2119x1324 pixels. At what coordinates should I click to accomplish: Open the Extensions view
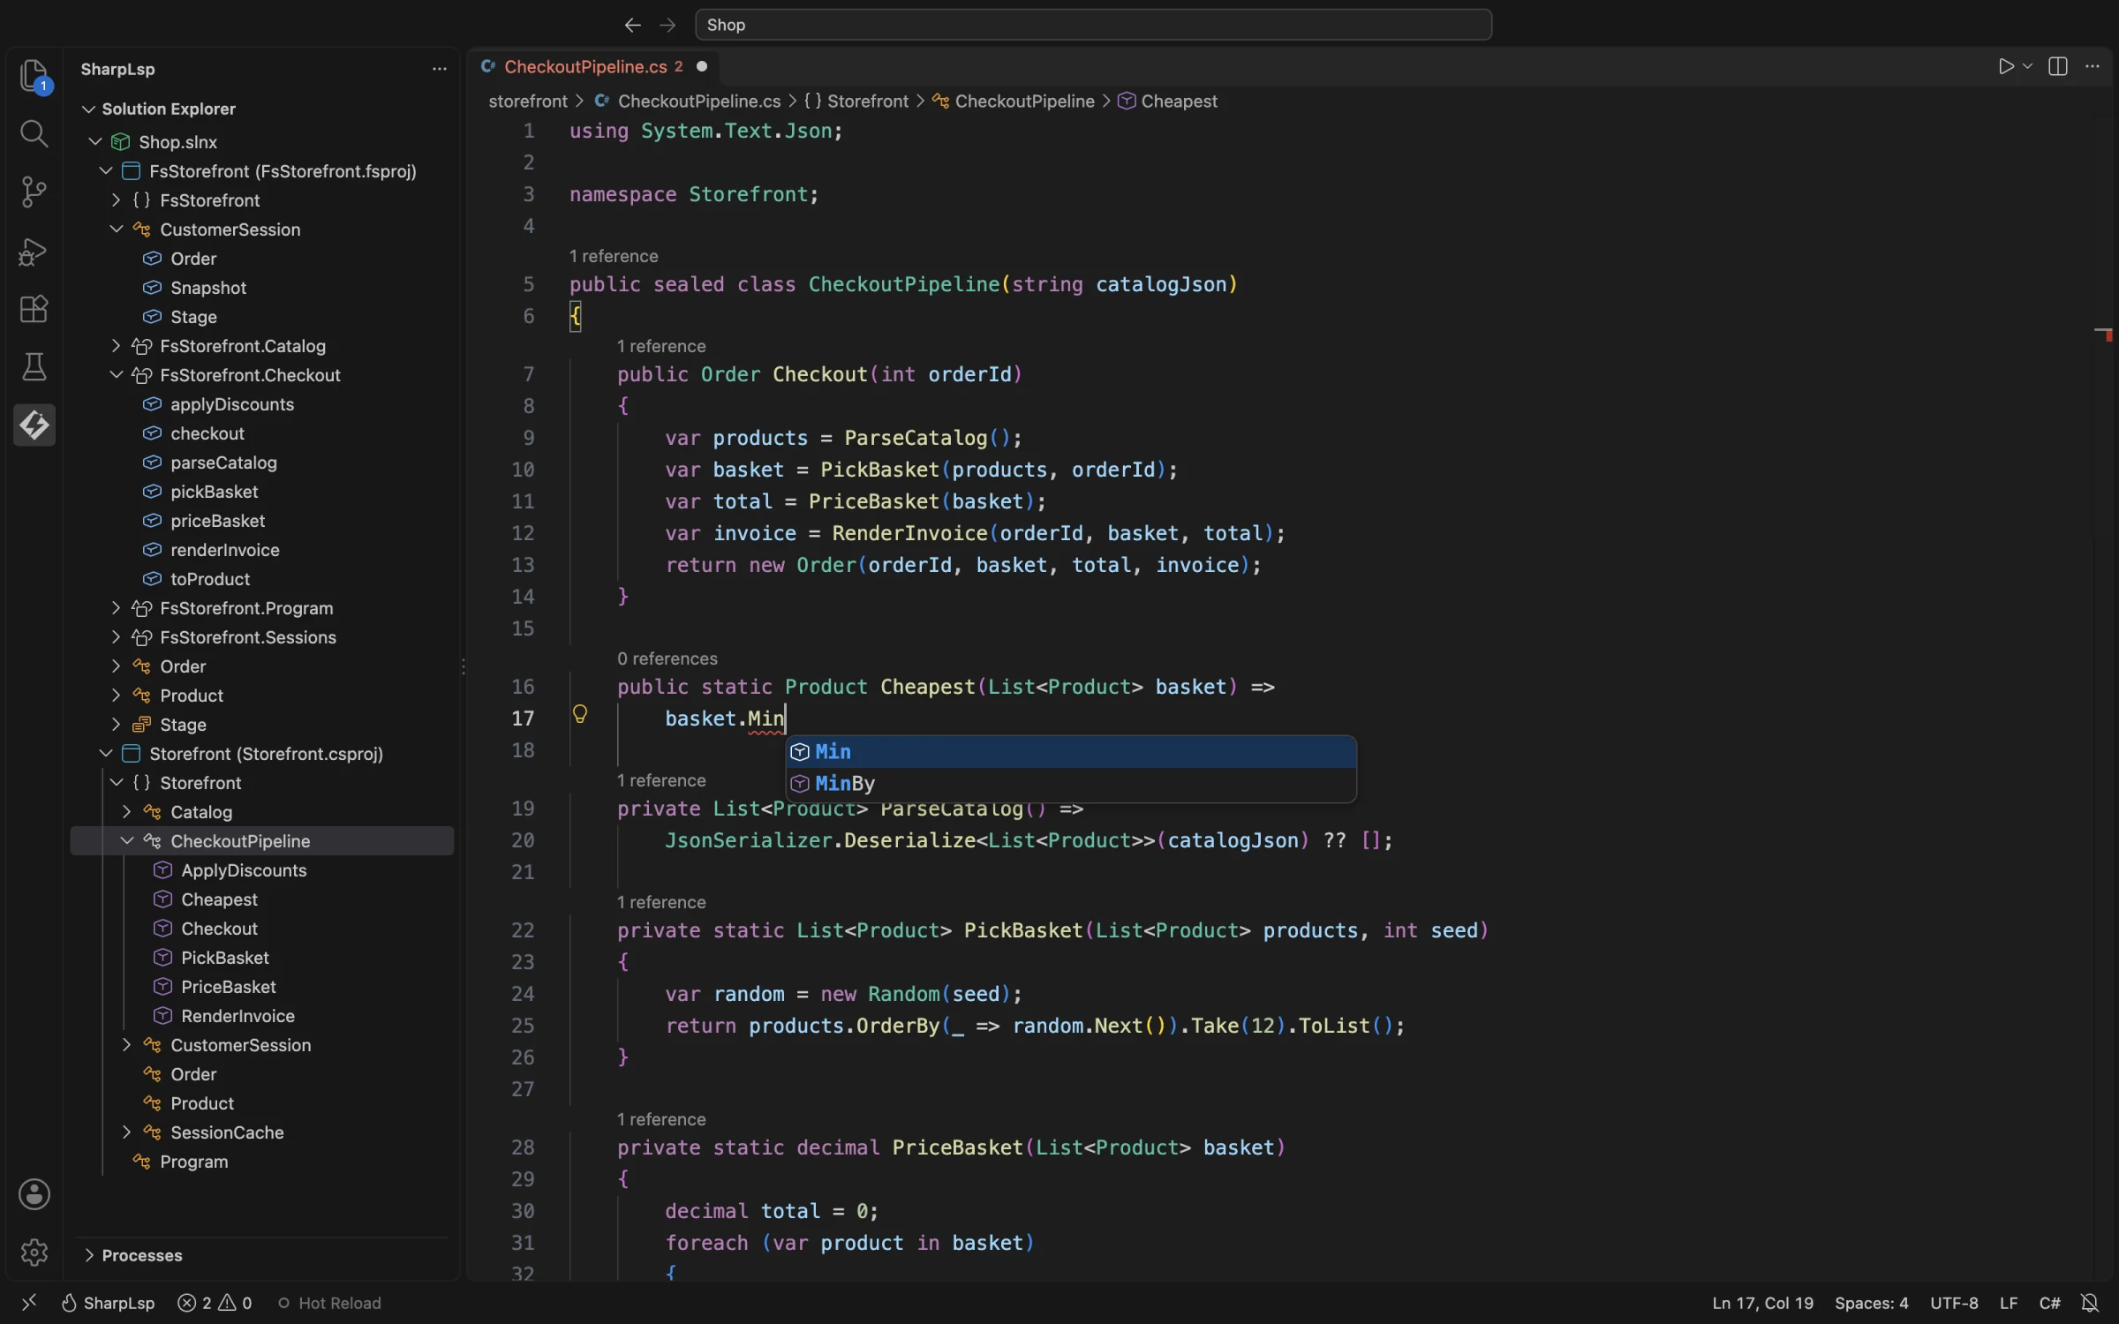[34, 309]
